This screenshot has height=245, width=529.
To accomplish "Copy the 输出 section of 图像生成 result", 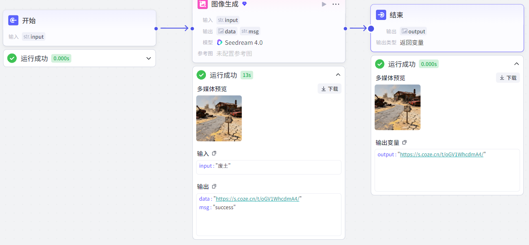I will (x=214, y=186).
